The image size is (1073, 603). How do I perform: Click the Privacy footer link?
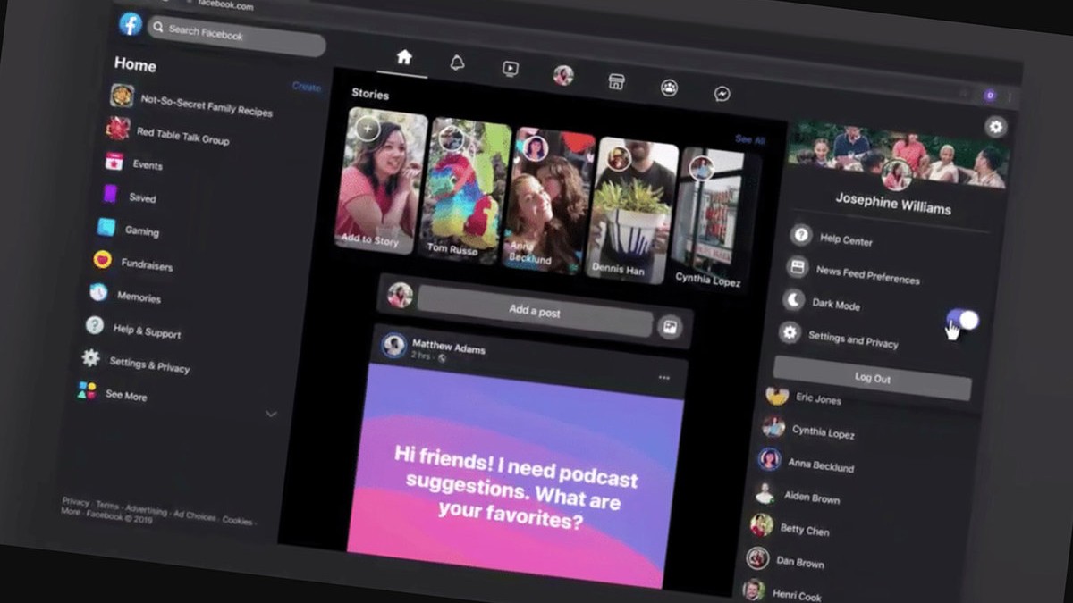click(75, 503)
